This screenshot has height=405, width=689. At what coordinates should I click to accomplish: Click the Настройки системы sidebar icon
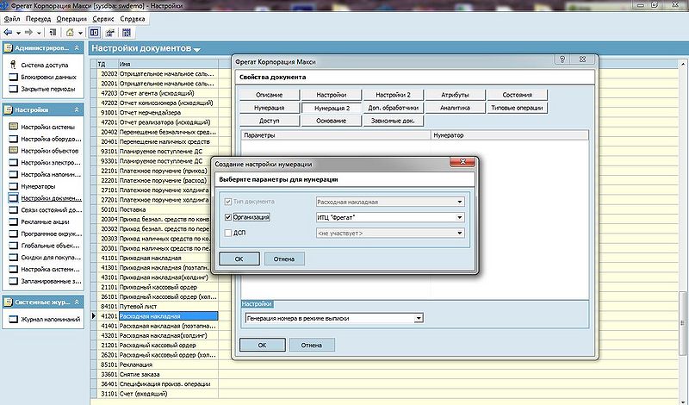[x=14, y=127]
